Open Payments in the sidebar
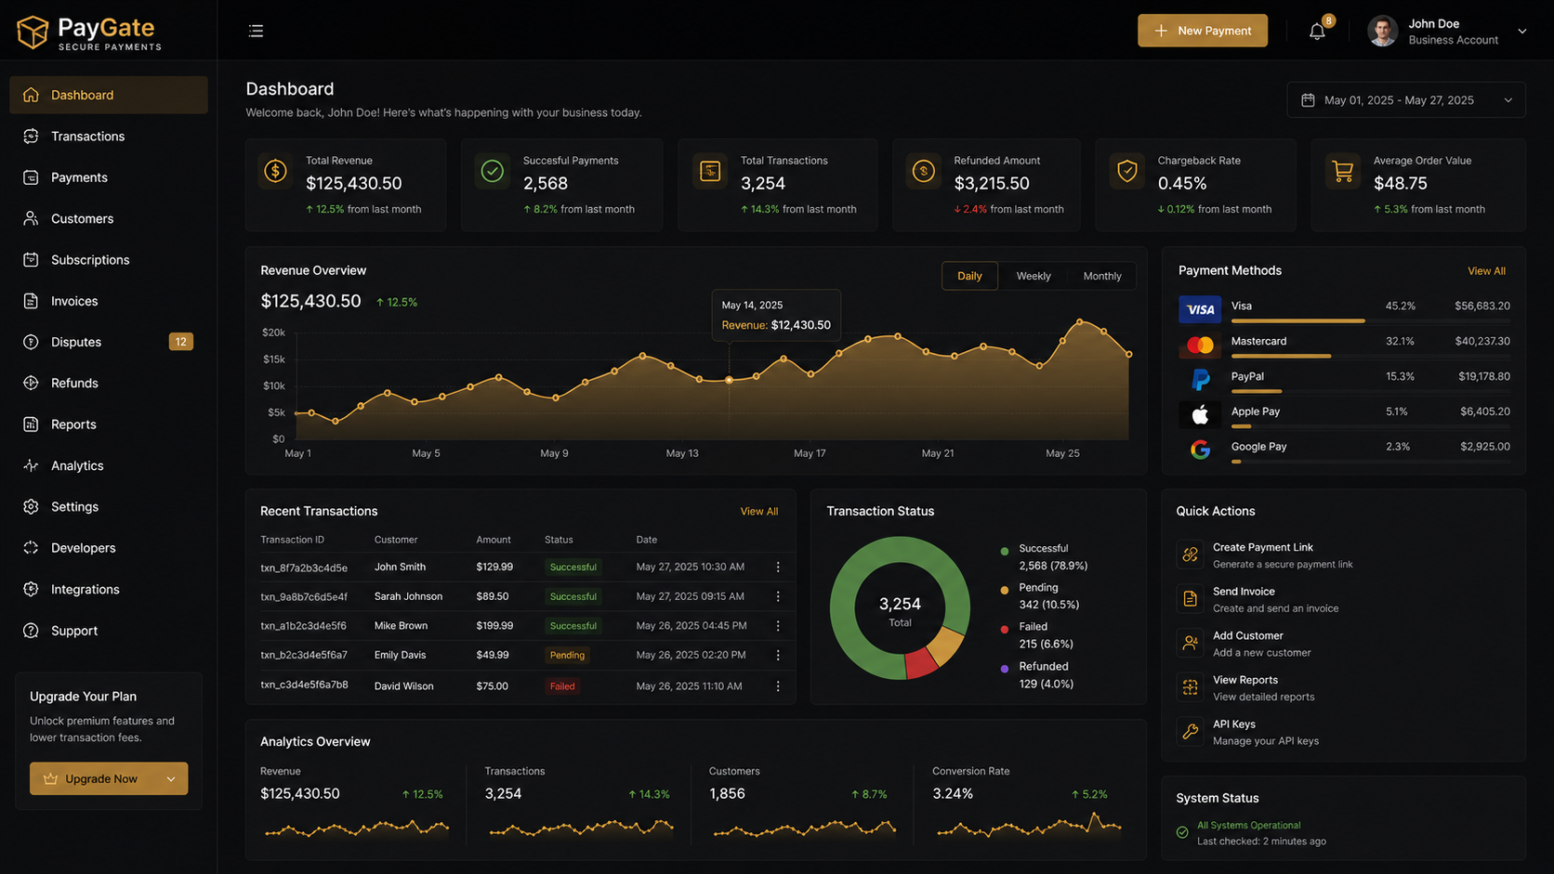 [x=109, y=177]
